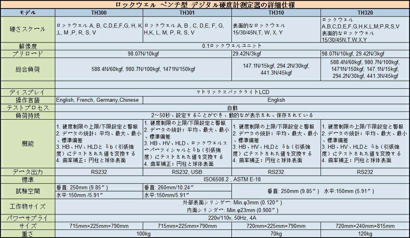The width and height of the screenshot is (410, 238).
Task: Select the 120kg weight cell
Action: pos(365,234)
